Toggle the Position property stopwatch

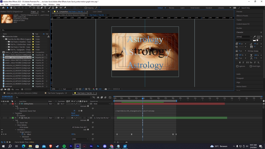18,116
